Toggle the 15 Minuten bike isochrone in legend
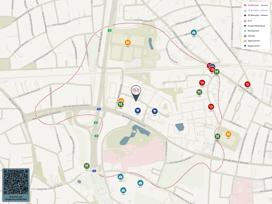Screen dimensions: 272x204 [x=256, y=10]
